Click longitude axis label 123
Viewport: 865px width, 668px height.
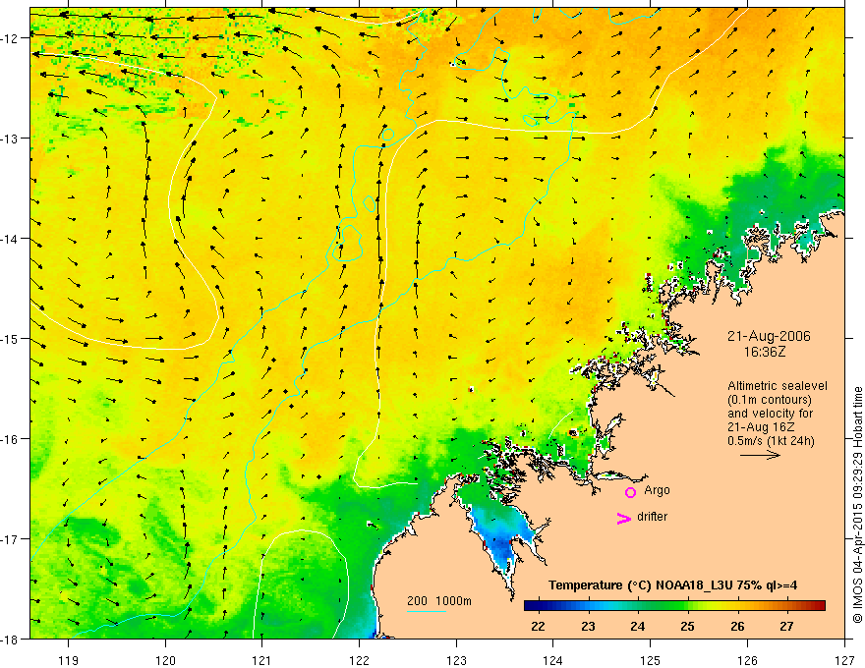[456, 660]
